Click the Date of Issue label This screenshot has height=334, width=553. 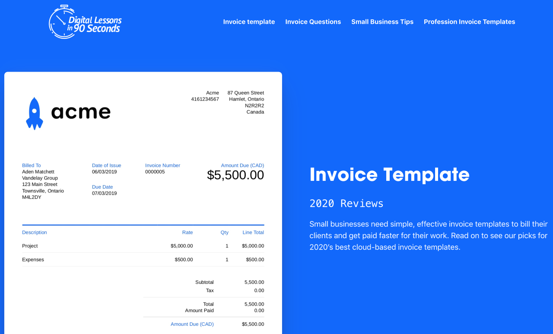point(107,165)
